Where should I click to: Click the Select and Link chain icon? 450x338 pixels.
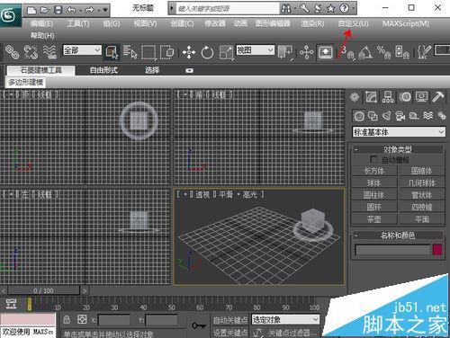pos(12,52)
